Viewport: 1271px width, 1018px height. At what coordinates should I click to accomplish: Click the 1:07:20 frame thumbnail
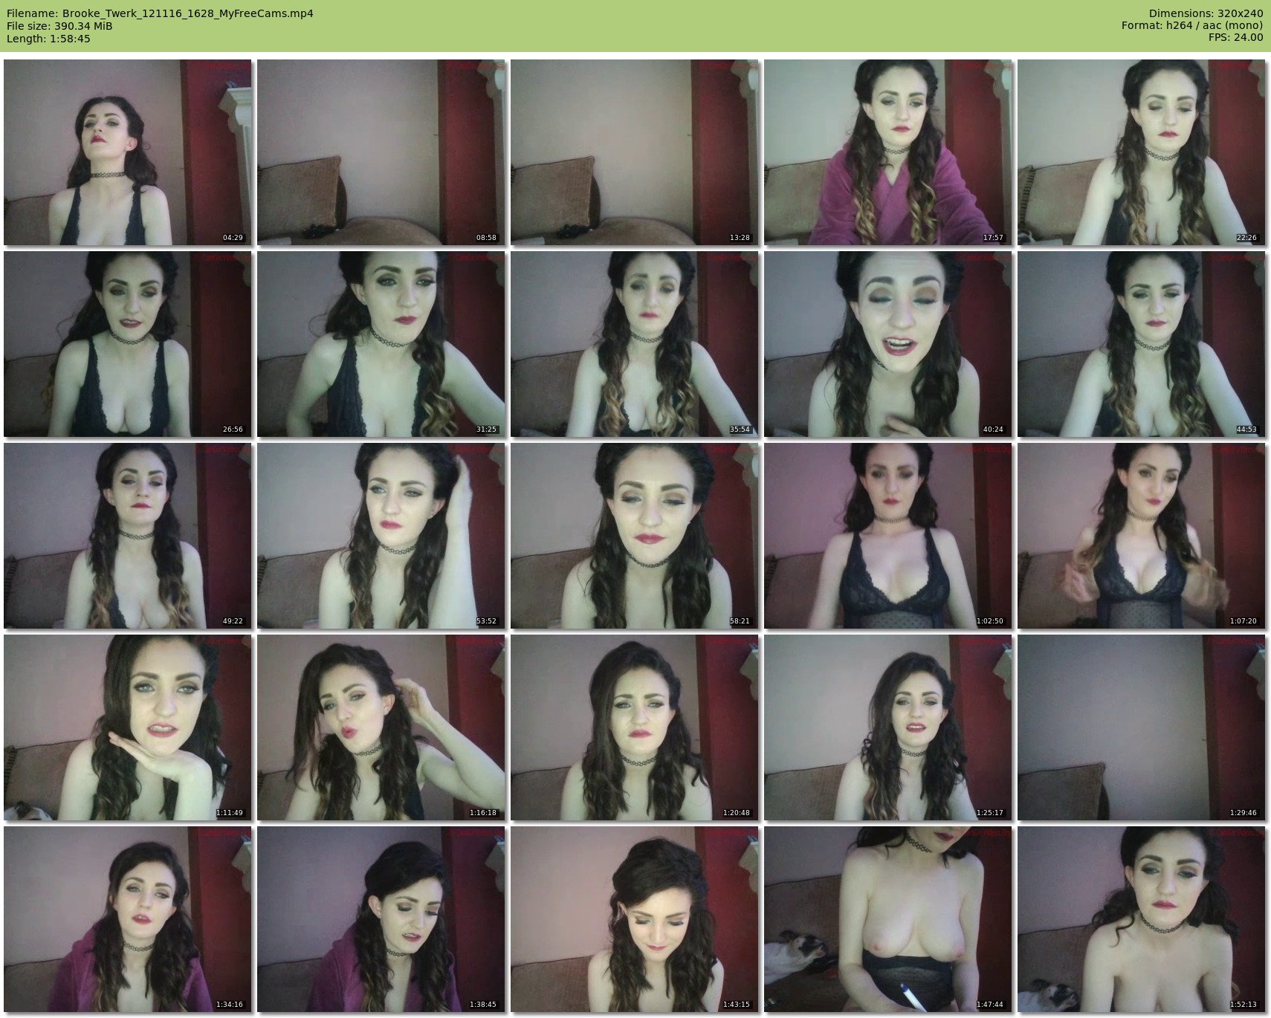(1142, 536)
